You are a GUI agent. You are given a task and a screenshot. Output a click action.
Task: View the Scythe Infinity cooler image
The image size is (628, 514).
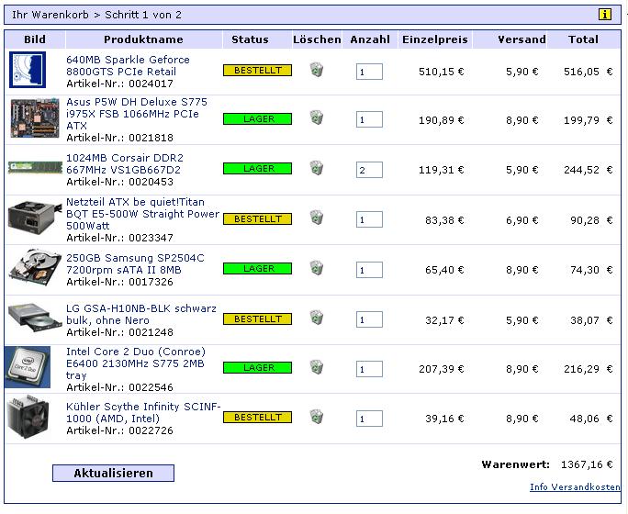[28, 417]
